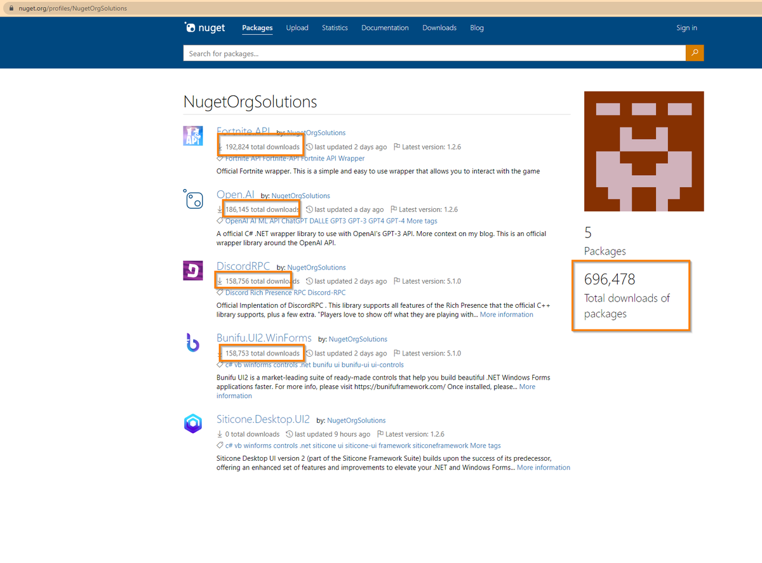Click the orange search magnifier button

(x=695, y=53)
